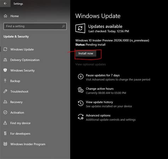The image size is (168, 159).
Task: Click the Windows Security shield icon
Action: 5,70
